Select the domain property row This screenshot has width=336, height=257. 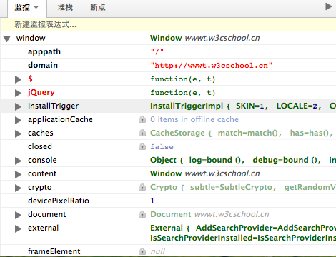pyautogui.click(x=169, y=65)
